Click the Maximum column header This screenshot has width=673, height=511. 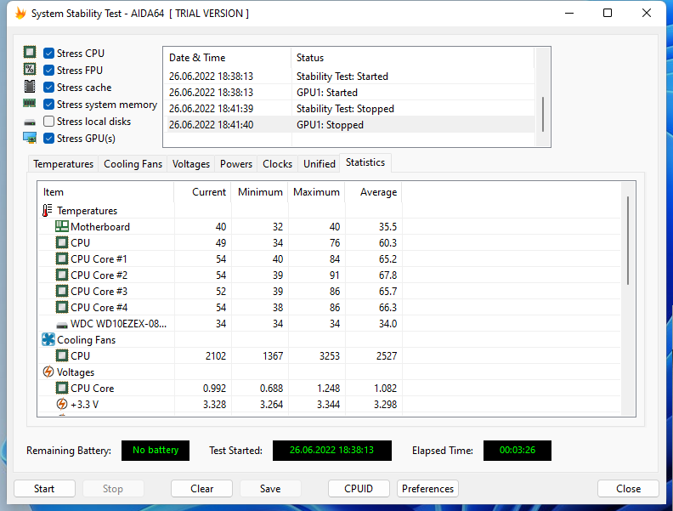click(x=317, y=192)
